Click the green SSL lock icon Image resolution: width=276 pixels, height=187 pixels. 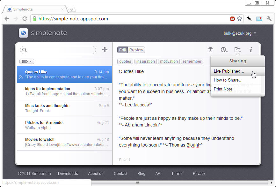coord(34,19)
